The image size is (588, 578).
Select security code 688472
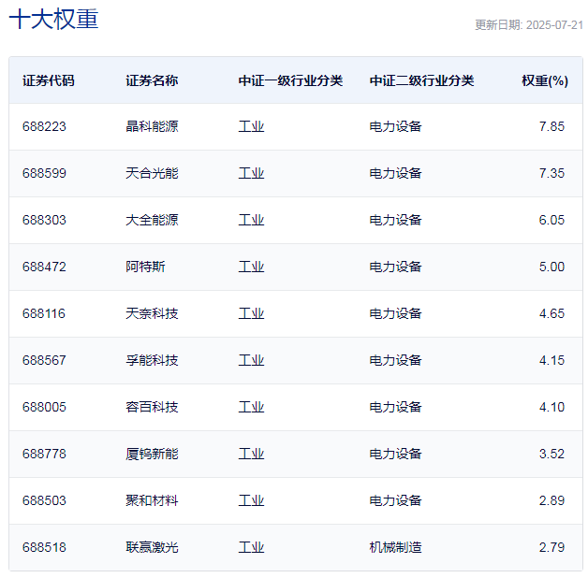[x=44, y=267]
